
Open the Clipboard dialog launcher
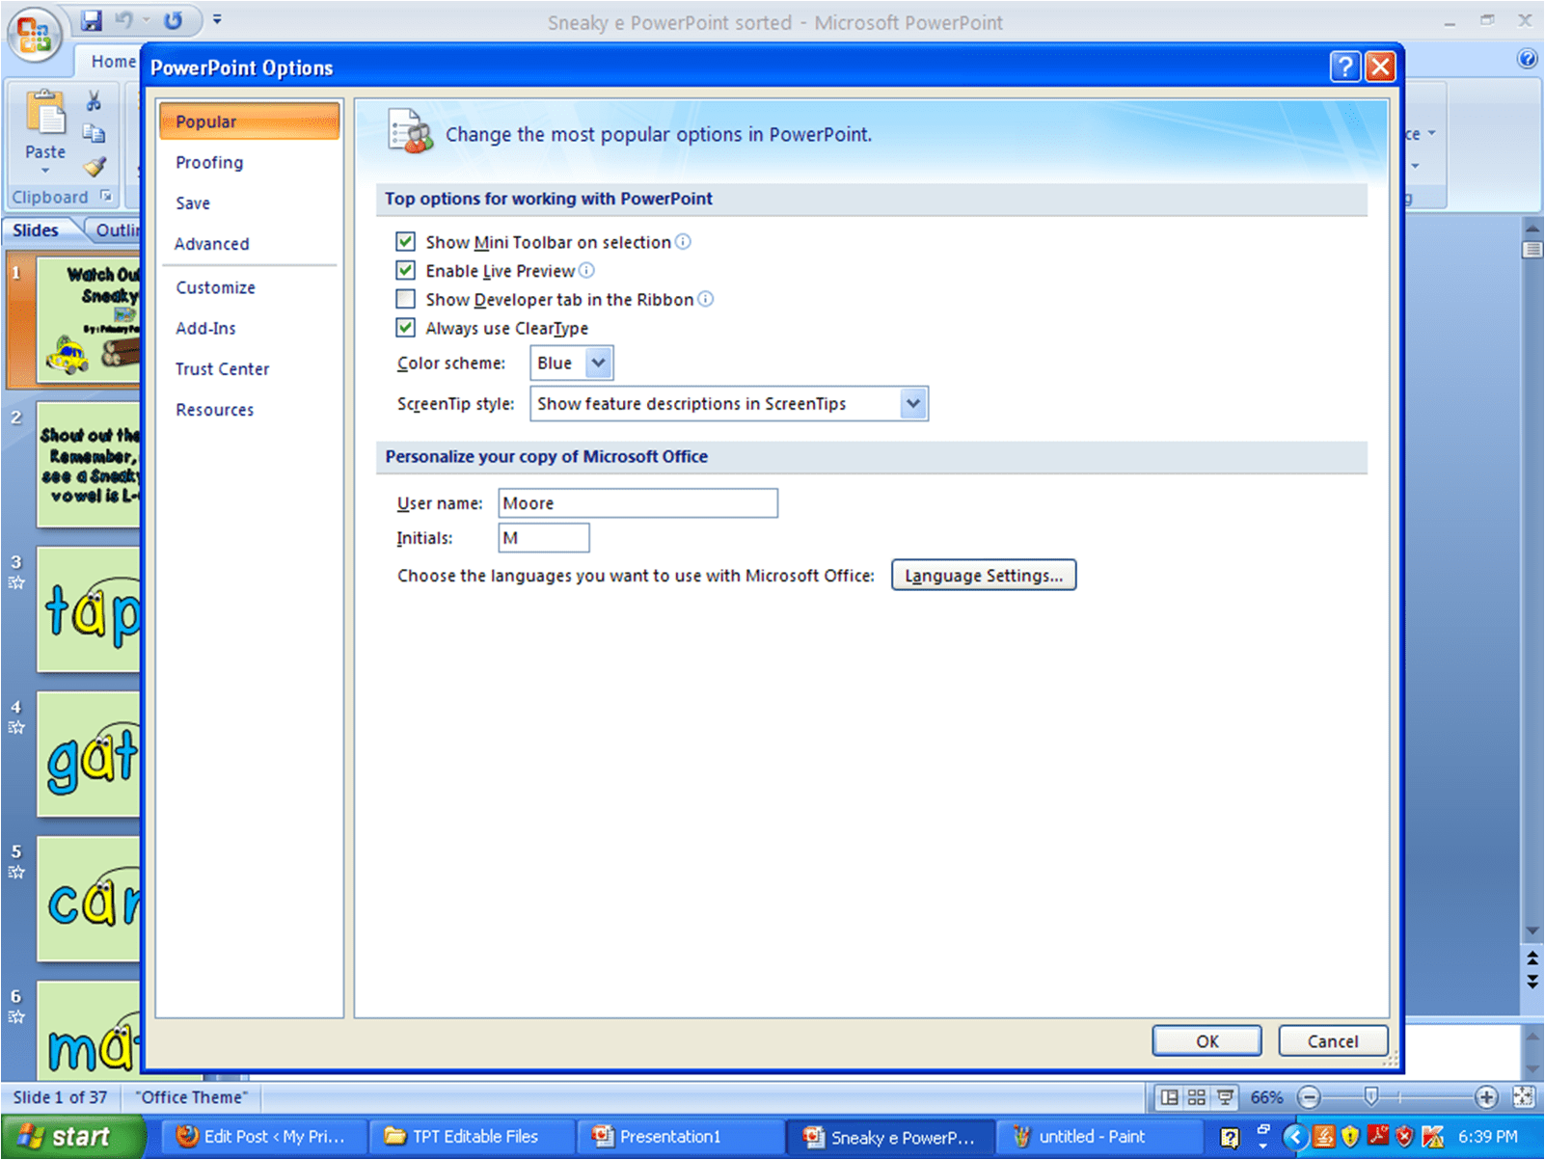click(x=106, y=196)
